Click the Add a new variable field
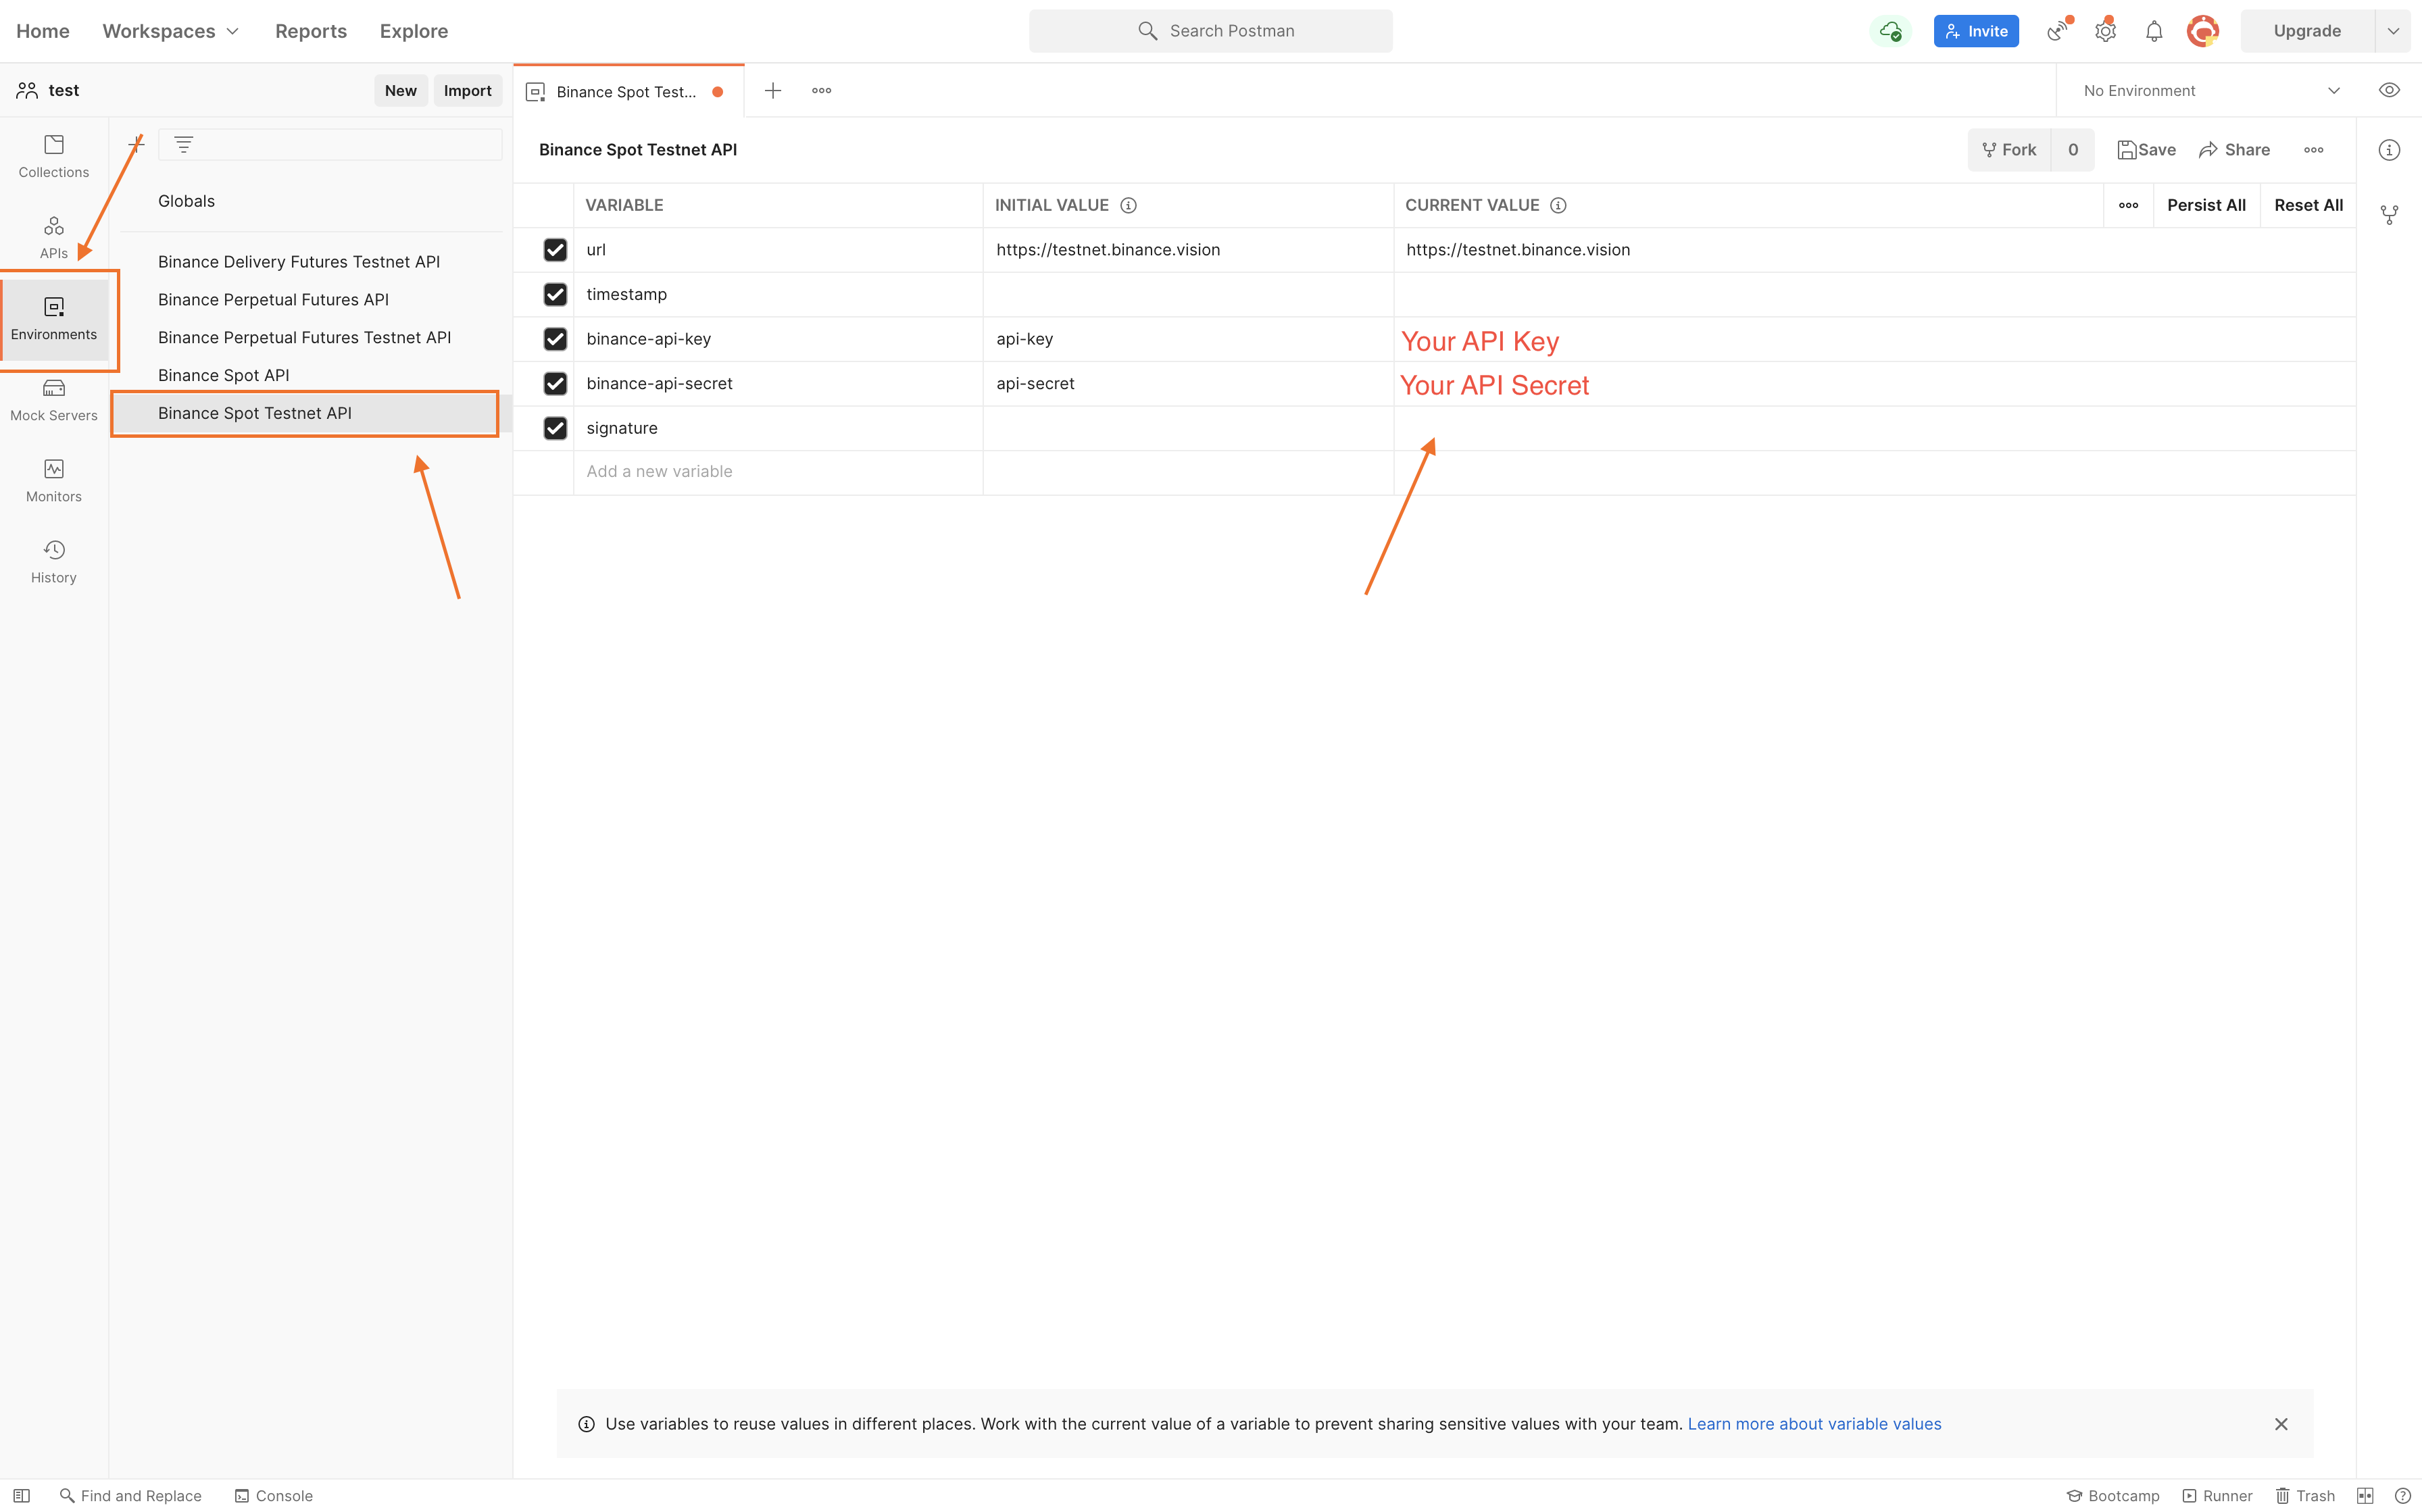This screenshot has width=2422, height=1512. [x=659, y=471]
